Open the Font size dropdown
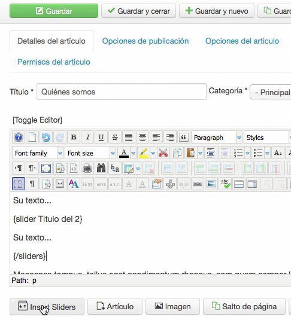The width and height of the screenshot is (291, 323). [x=90, y=153]
